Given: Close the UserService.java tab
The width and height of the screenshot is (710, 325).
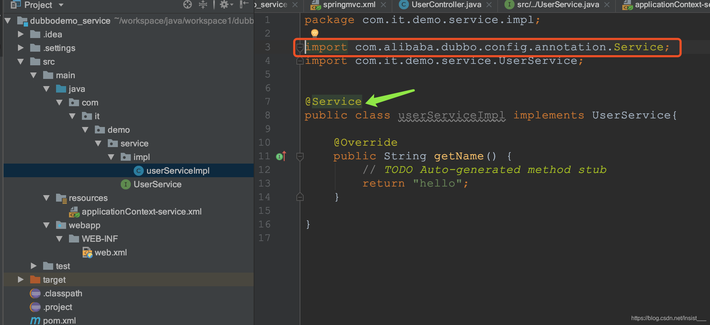Looking at the screenshot, I should click(607, 5).
